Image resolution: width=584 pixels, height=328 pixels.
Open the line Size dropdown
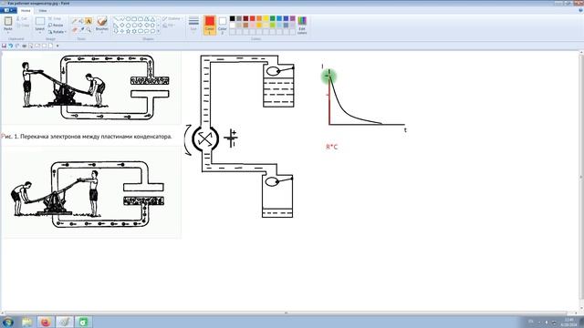(x=193, y=25)
